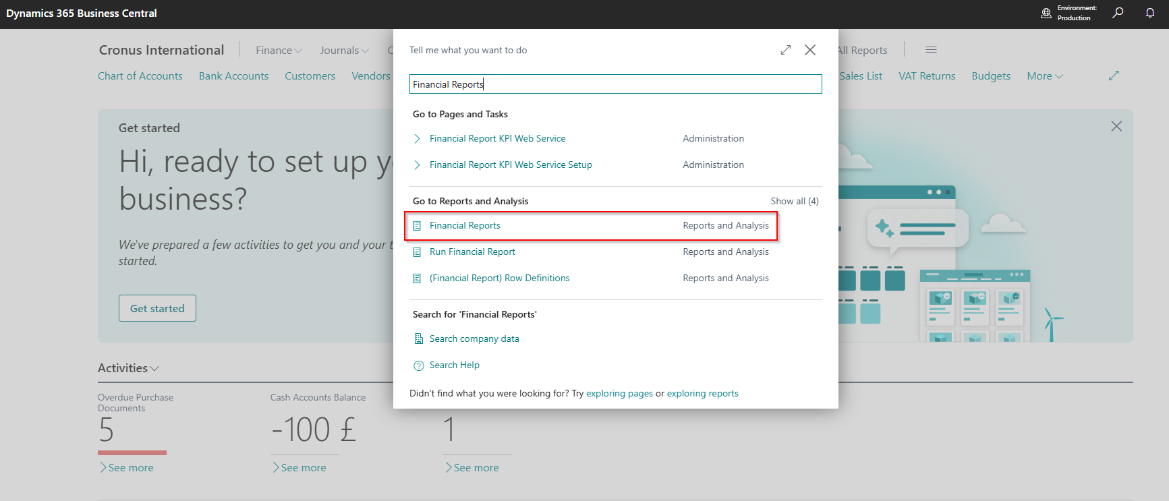Open VAT Returns
The image size is (1169, 501).
(927, 76)
